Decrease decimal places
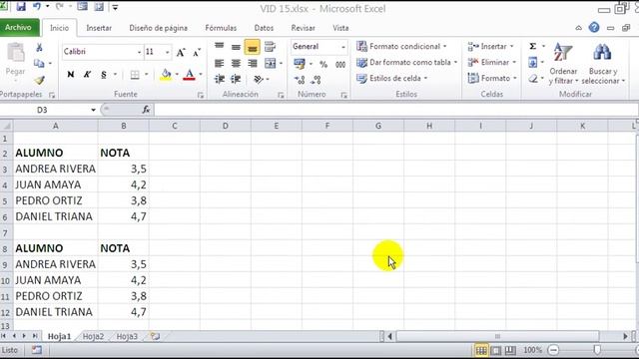The image size is (639, 359). pos(317,80)
